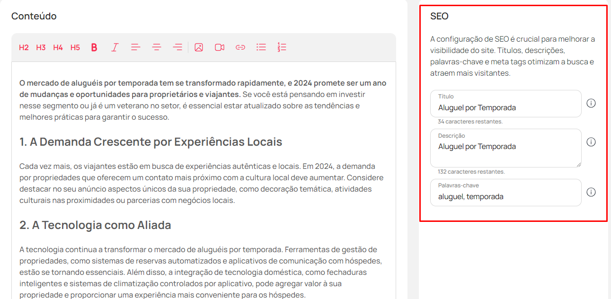The image size is (611, 299).
Task: Show info for the Descrição field
Action: tap(591, 142)
